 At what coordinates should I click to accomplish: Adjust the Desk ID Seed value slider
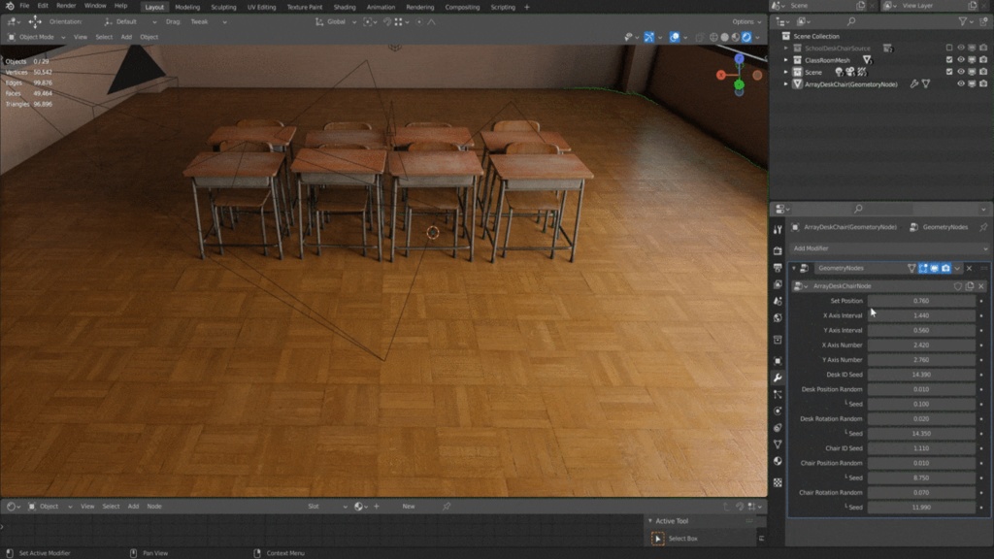[922, 375]
